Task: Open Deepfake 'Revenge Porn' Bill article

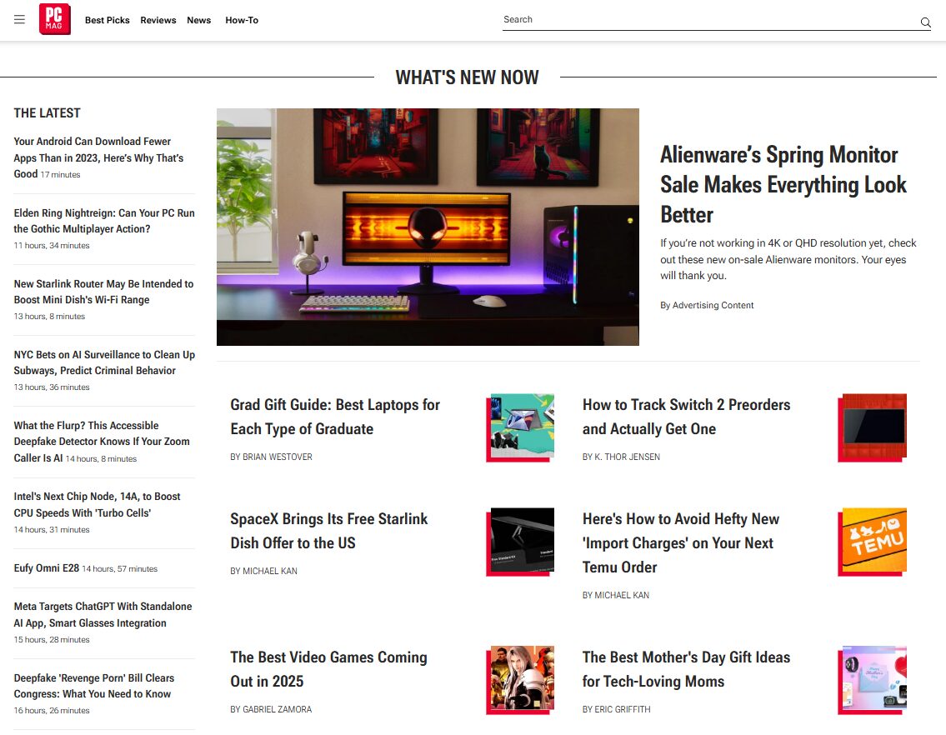Action: click(94, 686)
